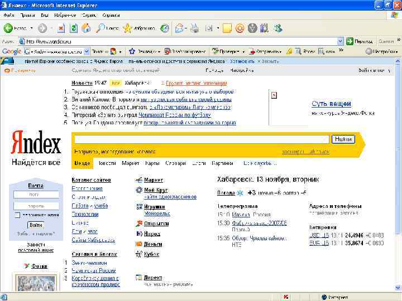Click the yellow note toolbar icon
The width and height of the screenshot is (402, 301).
pyautogui.click(x=227, y=28)
